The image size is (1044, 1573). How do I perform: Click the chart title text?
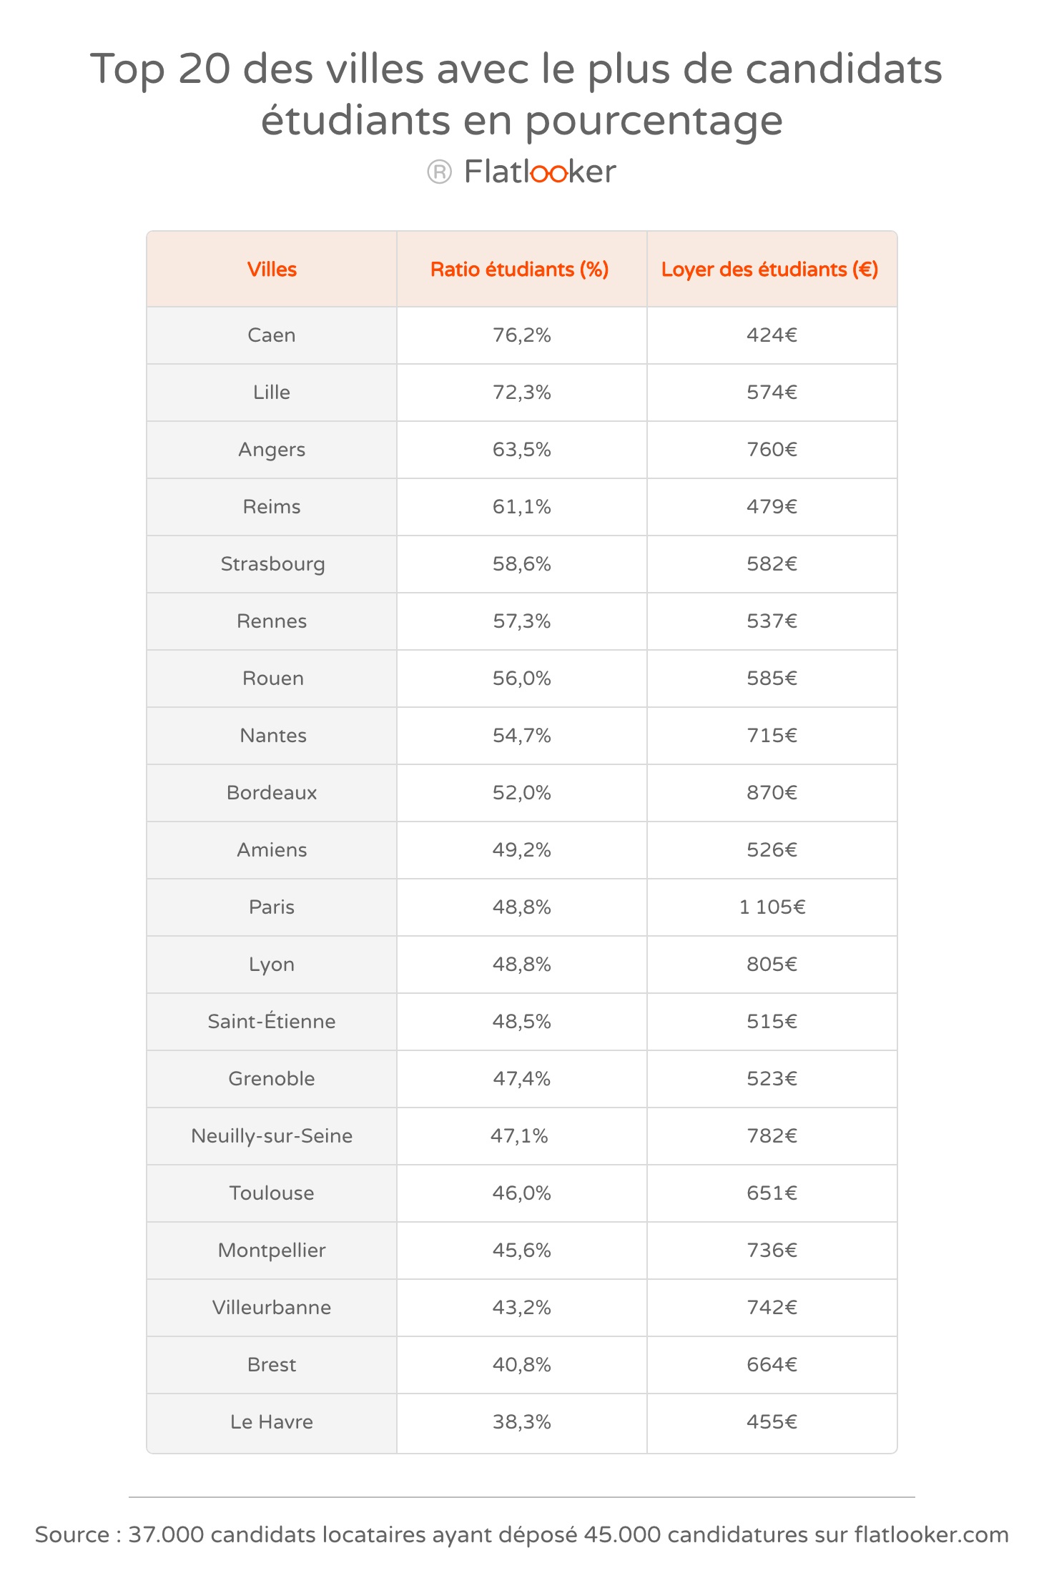tap(516, 94)
